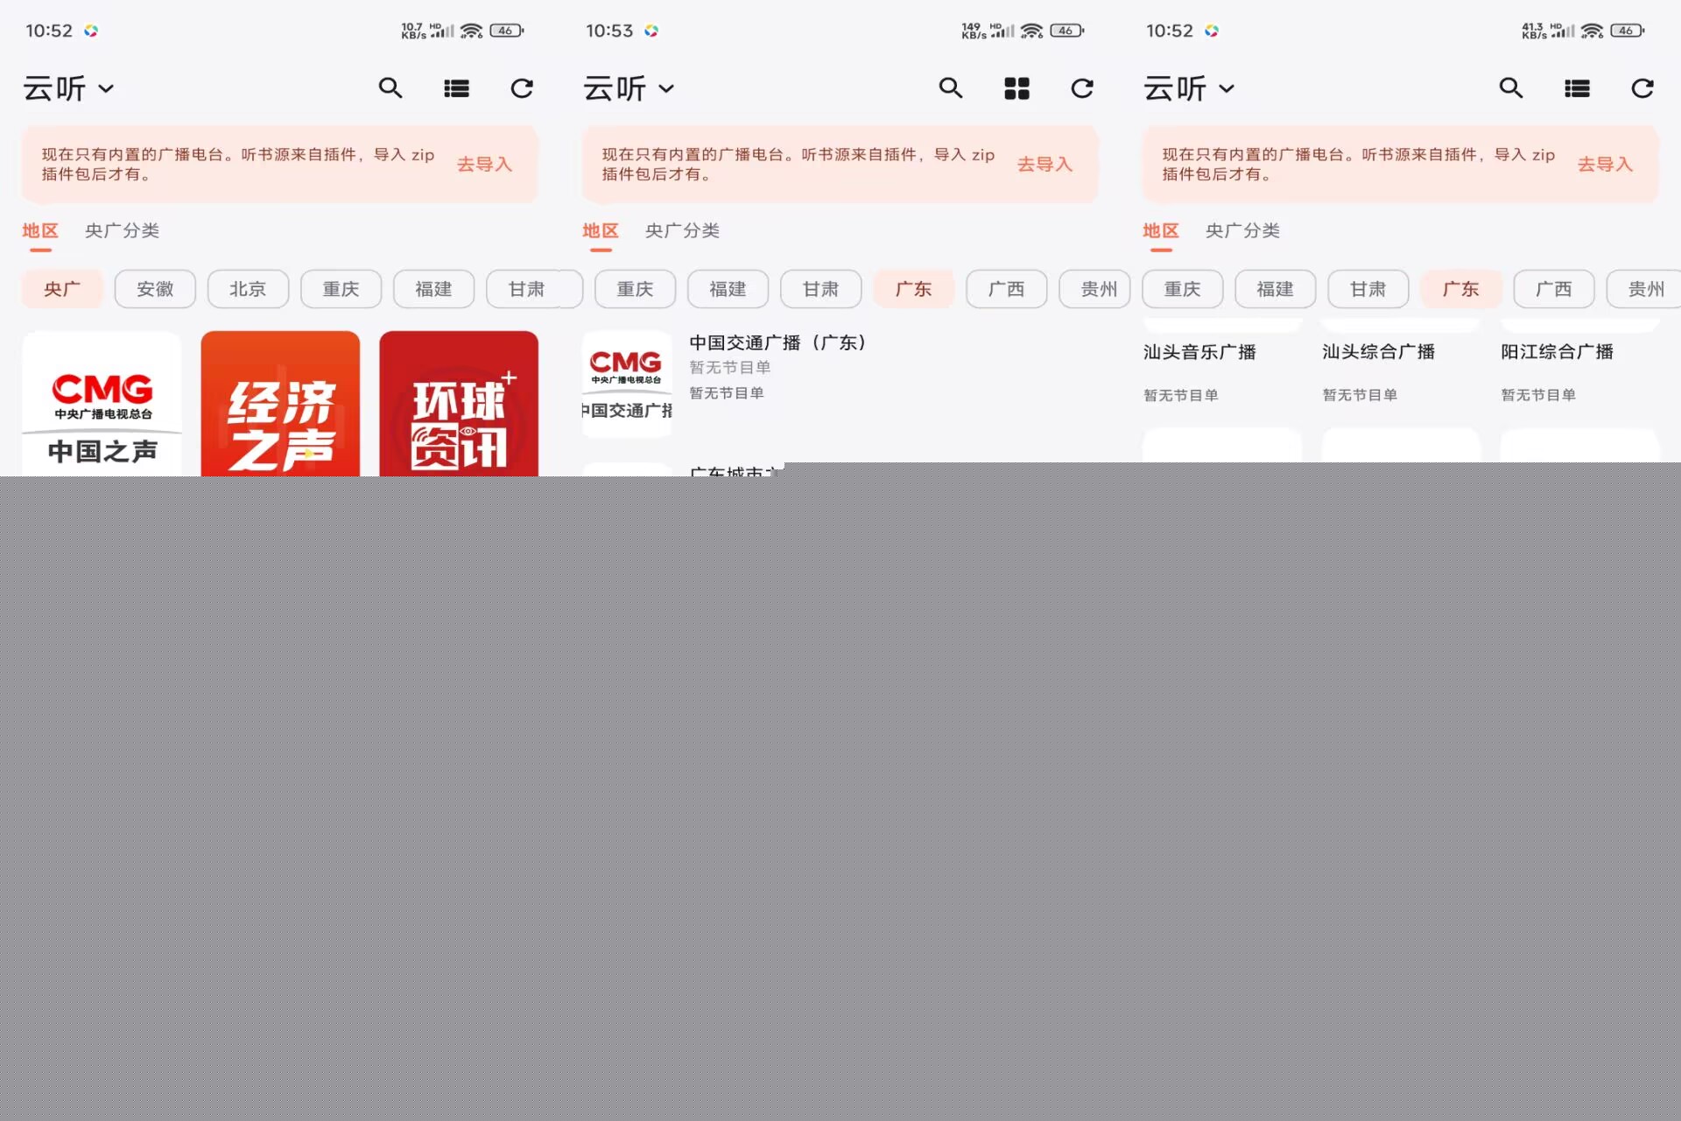Tap the battery indicator beside 41.3 KB/s
This screenshot has width=1681, height=1121.
coord(1627,31)
